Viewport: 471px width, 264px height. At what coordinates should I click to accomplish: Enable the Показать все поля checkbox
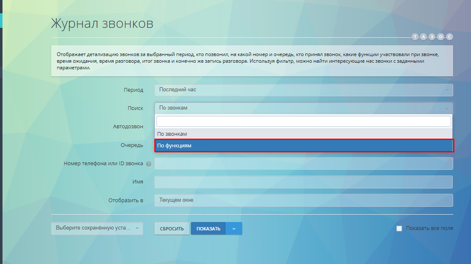click(399, 228)
